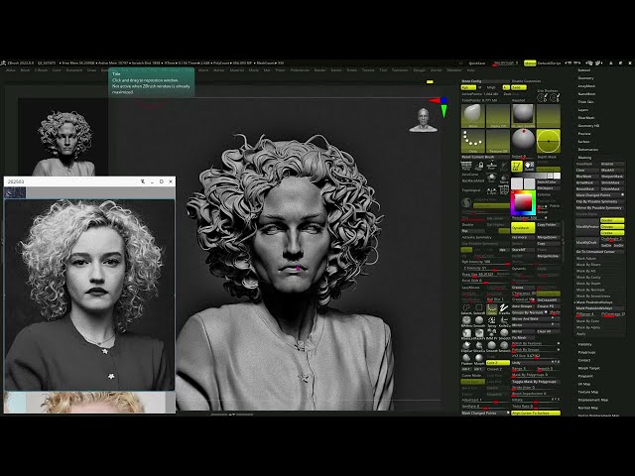Expand the Subtool palette section
635x476 pixels.
(x=584, y=70)
